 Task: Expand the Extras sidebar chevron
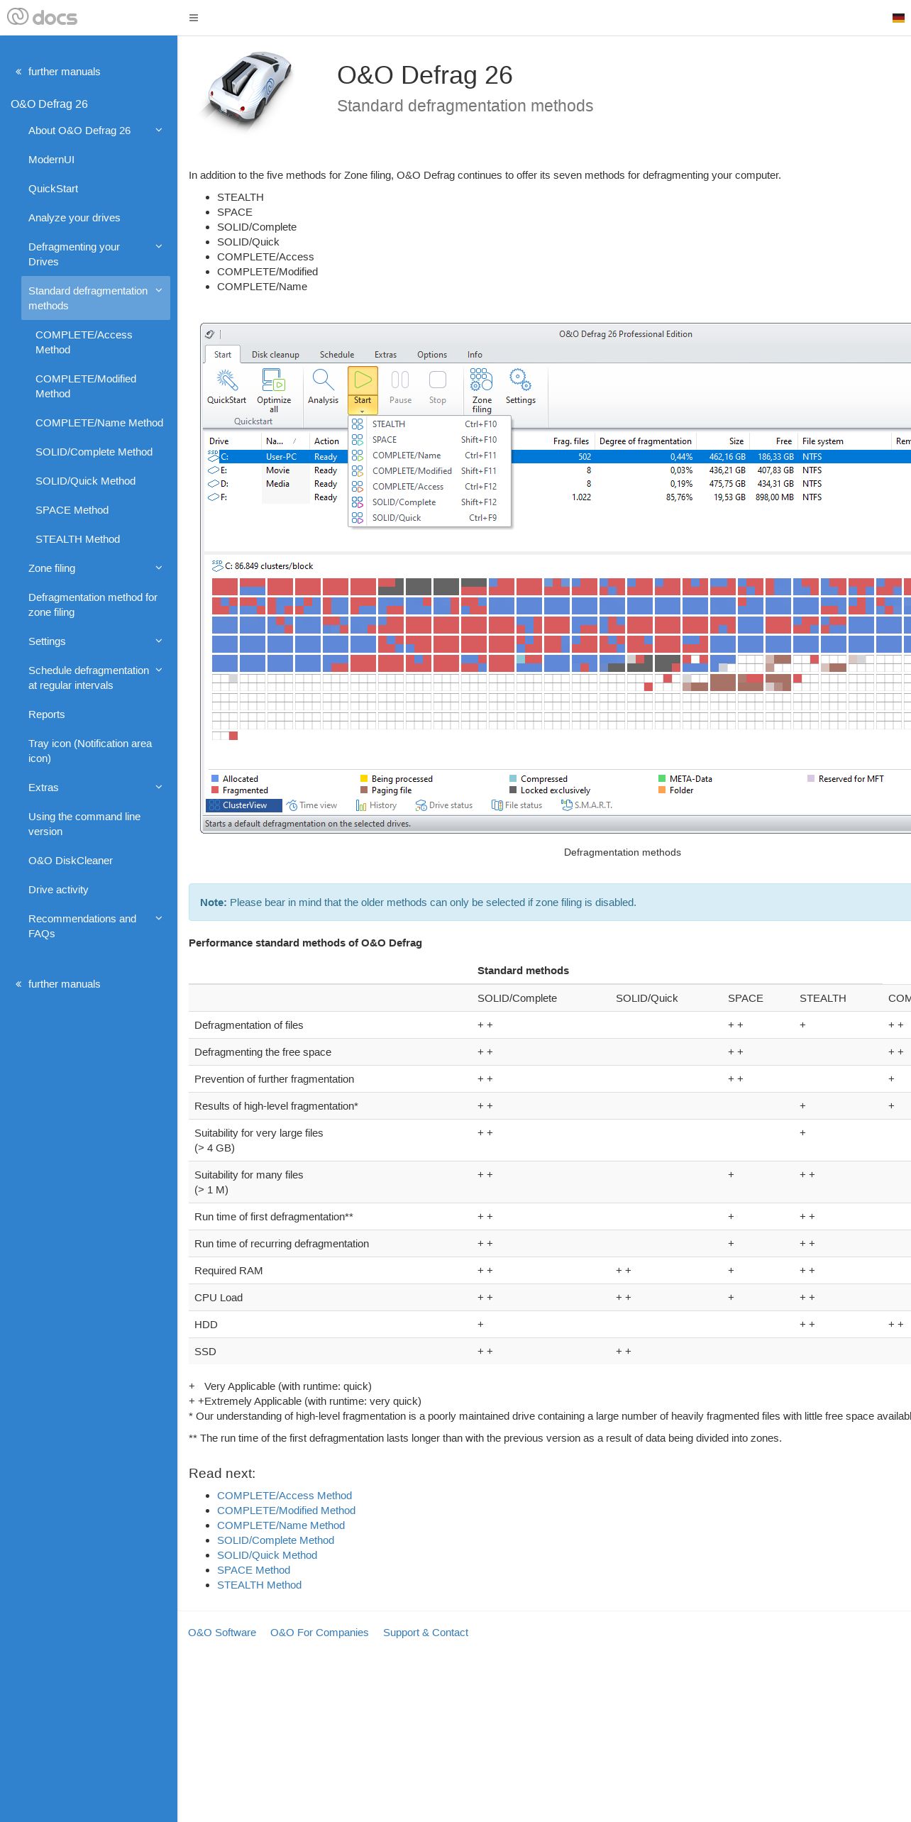tap(159, 788)
